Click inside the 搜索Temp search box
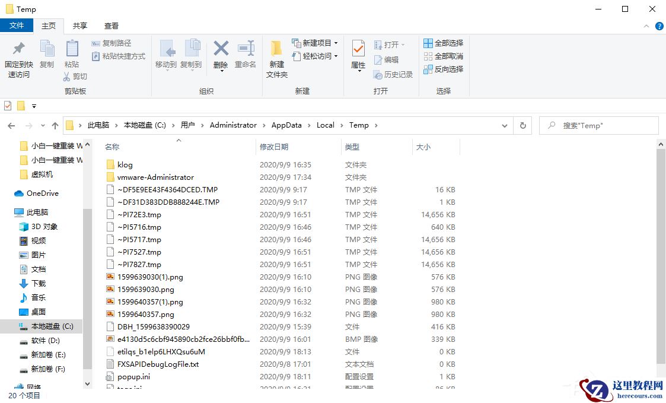This screenshot has width=666, height=403. (598, 125)
